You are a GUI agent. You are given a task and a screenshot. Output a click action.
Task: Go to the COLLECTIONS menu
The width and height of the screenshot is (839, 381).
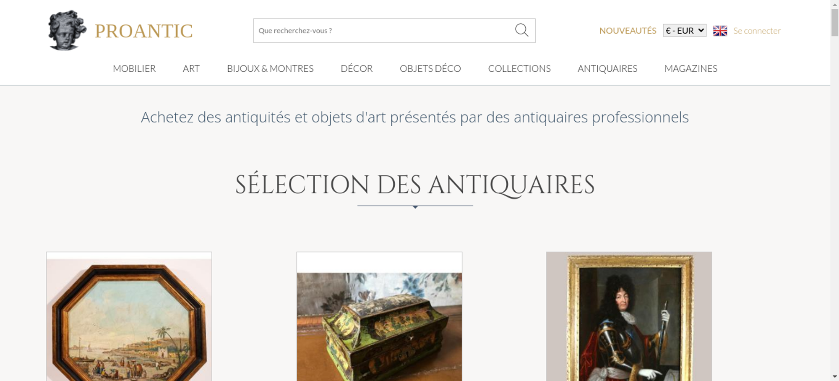pyautogui.click(x=519, y=68)
